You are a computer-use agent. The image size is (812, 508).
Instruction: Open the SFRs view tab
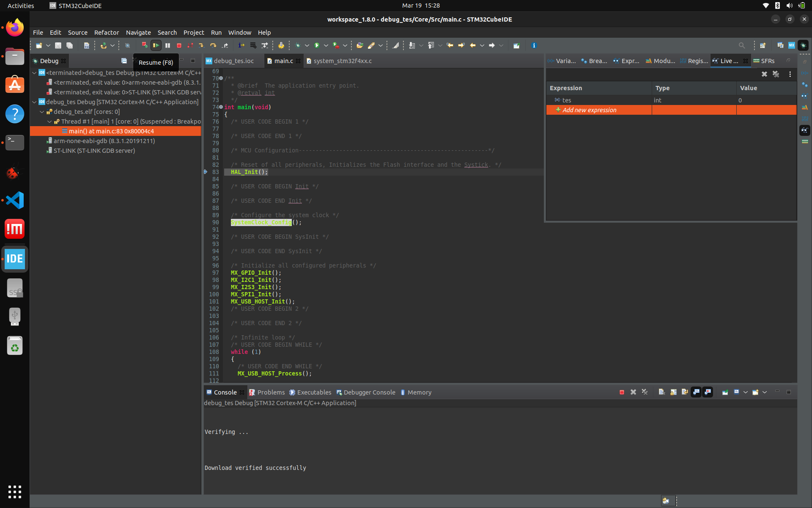coord(764,61)
